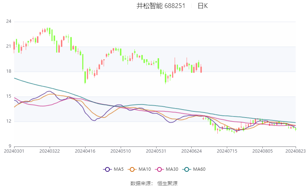Click the 20240715 x-axis date label

coord(227,151)
